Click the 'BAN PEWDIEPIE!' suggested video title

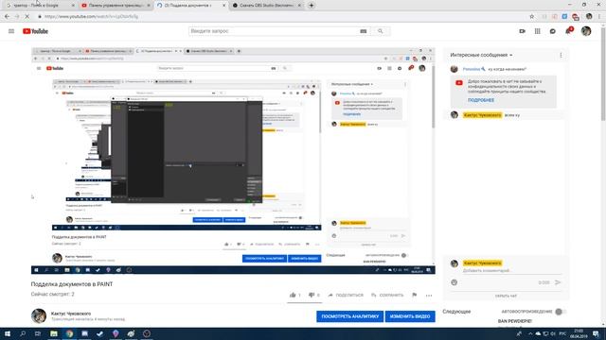[x=515, y=321]
